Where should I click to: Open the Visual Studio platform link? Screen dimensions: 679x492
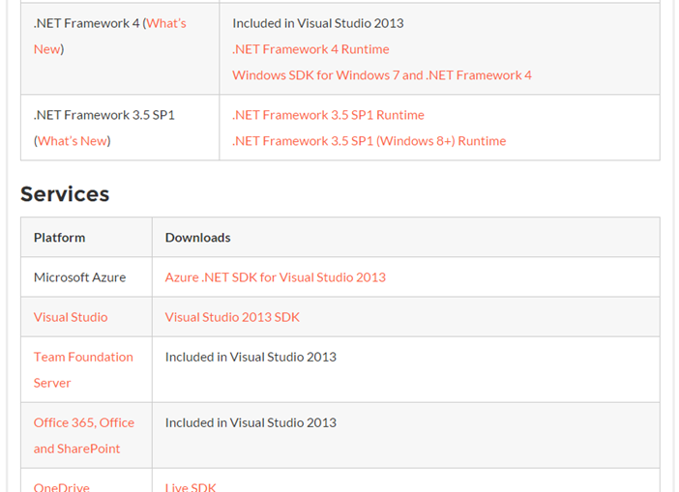pyautogui.click(x=71, y=317)
